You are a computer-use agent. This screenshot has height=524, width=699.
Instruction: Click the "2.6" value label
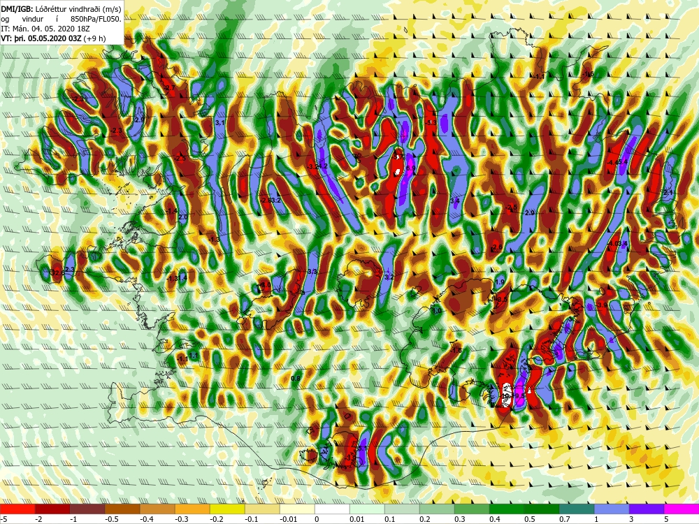click(x=498, y=247)
